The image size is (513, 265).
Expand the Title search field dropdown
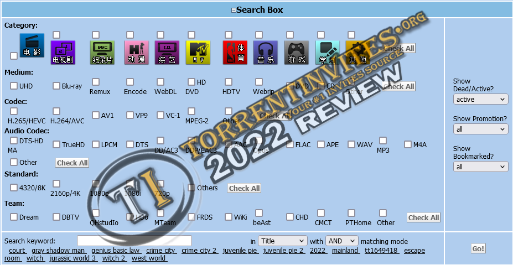click(283, 241)
